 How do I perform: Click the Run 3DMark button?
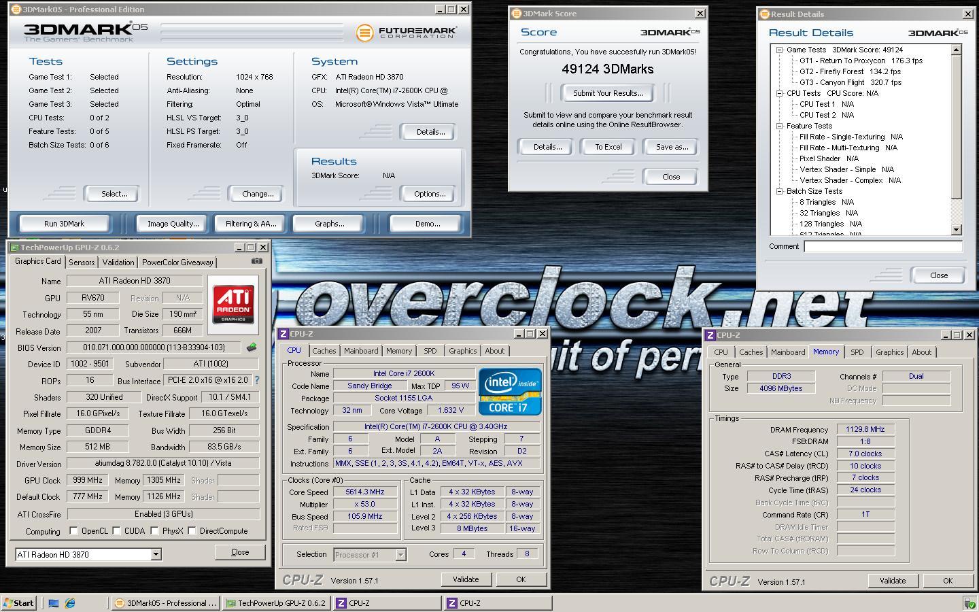[64, 224]
